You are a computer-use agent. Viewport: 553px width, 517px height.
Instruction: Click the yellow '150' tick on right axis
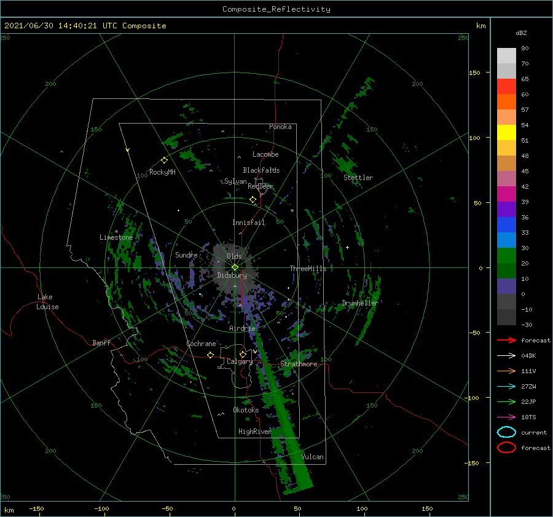[x=474, y=73]
